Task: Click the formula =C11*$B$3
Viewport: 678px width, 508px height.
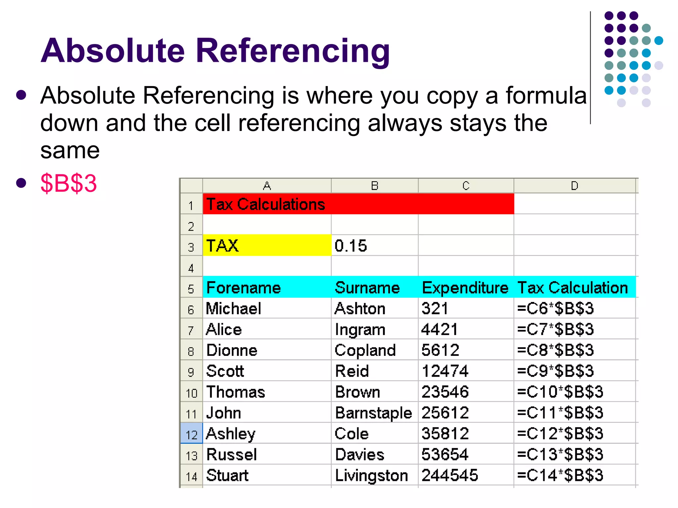Action: [575, 412]
